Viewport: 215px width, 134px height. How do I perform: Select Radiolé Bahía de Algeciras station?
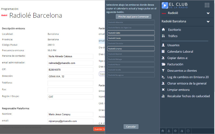(x=131, y=28)
